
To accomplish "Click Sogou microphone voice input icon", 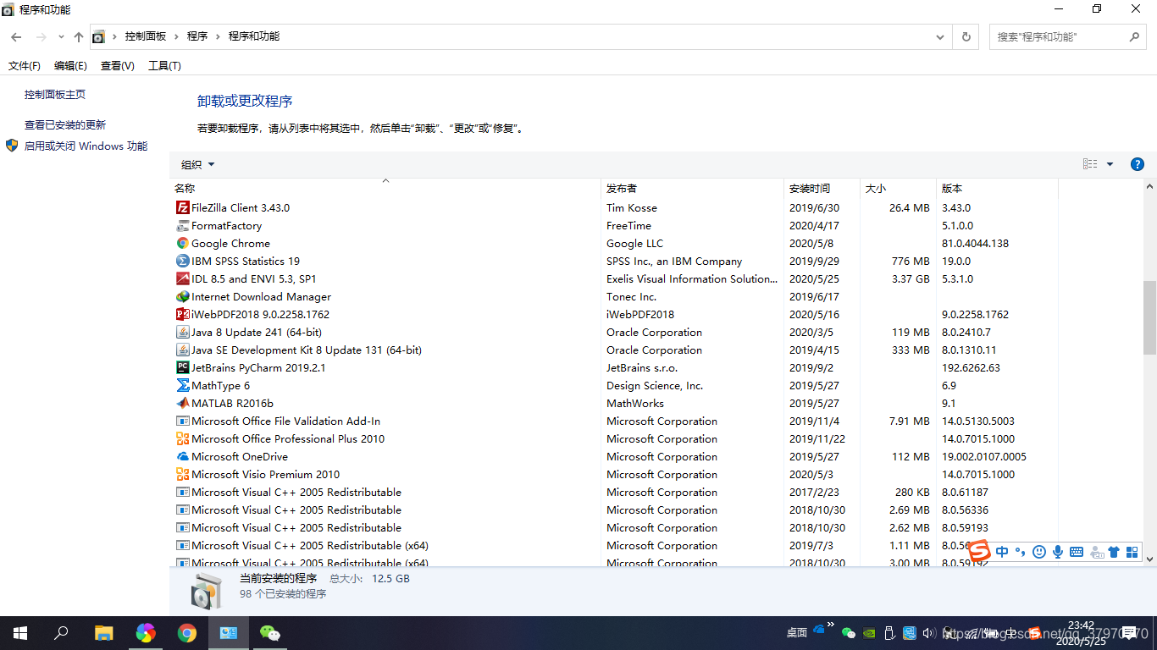I will pos(1058,552).
